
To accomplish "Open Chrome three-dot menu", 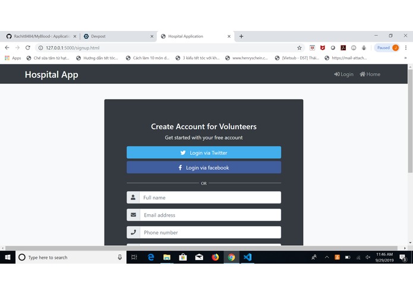I will coord(406,48).
